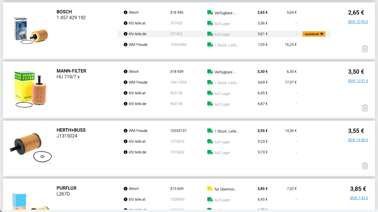
Task: Click article number 10553137
Action: pos(178,131)
